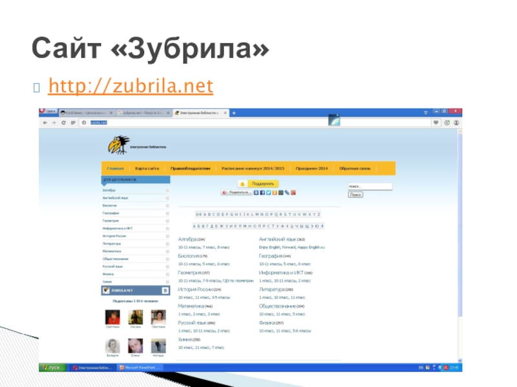Screen dimensions: 517x387
Task: Open subscriber photo labeled 'Валерия'
Action: (112, 346)
